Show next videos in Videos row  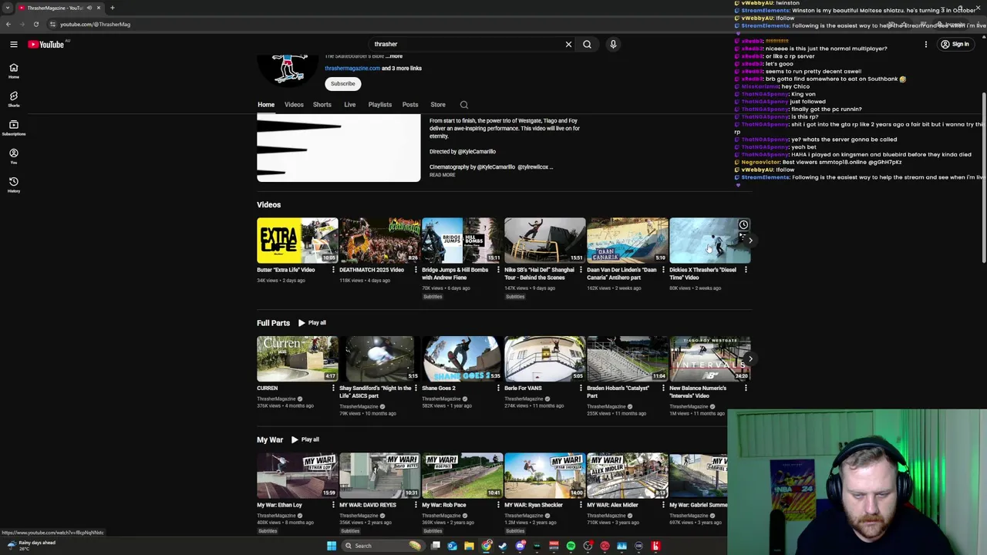tap(750, 240)
